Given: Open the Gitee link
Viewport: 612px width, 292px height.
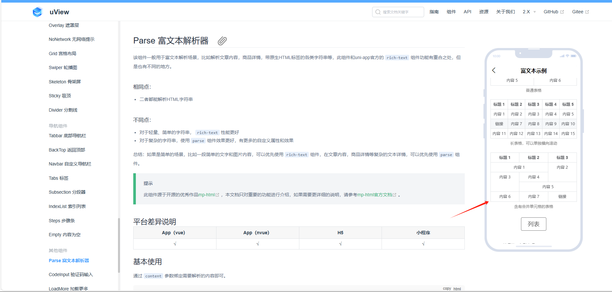Looking at the screenshot, I should (578, 12).
